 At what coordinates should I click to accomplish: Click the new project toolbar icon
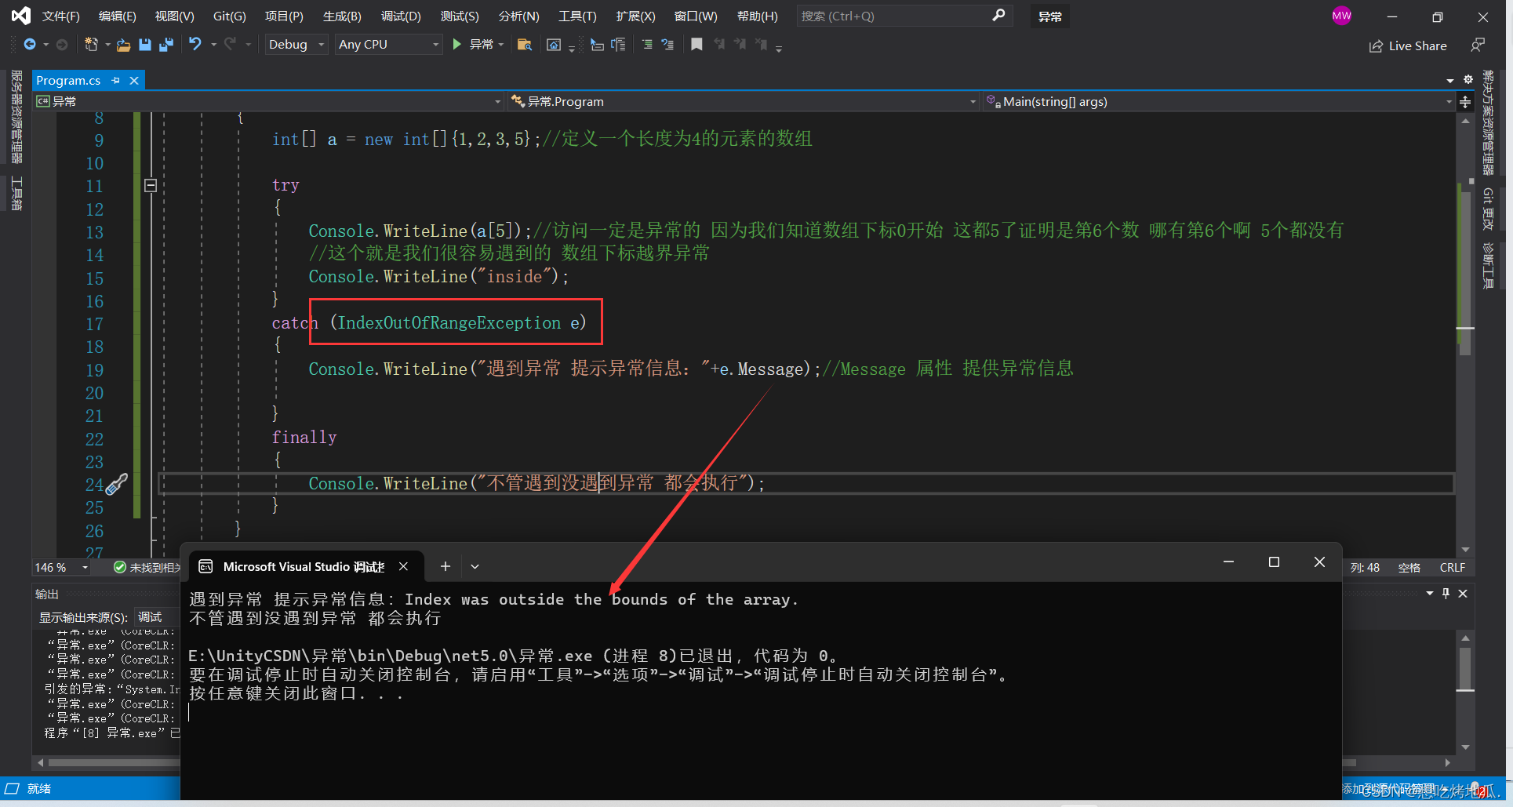[91, 45]
